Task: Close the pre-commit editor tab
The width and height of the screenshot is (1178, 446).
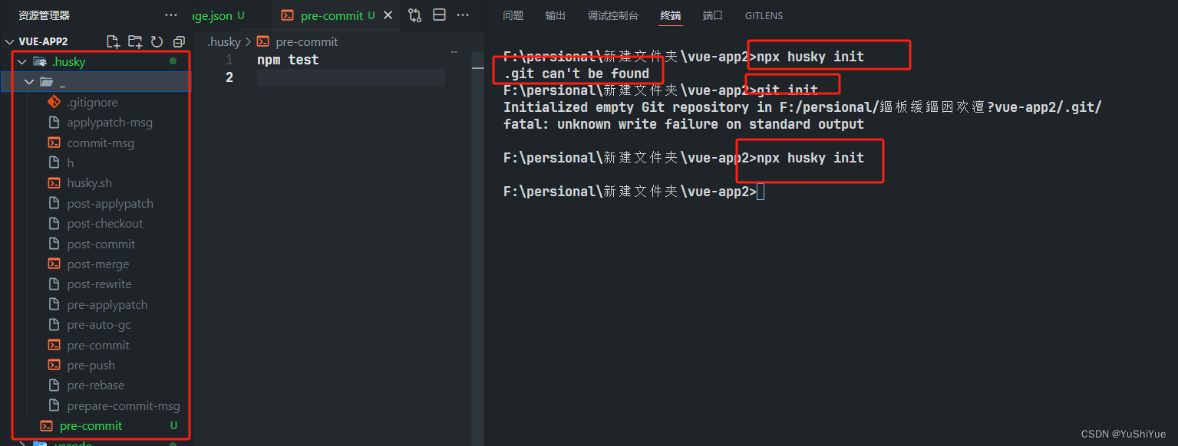Action: 388,15
